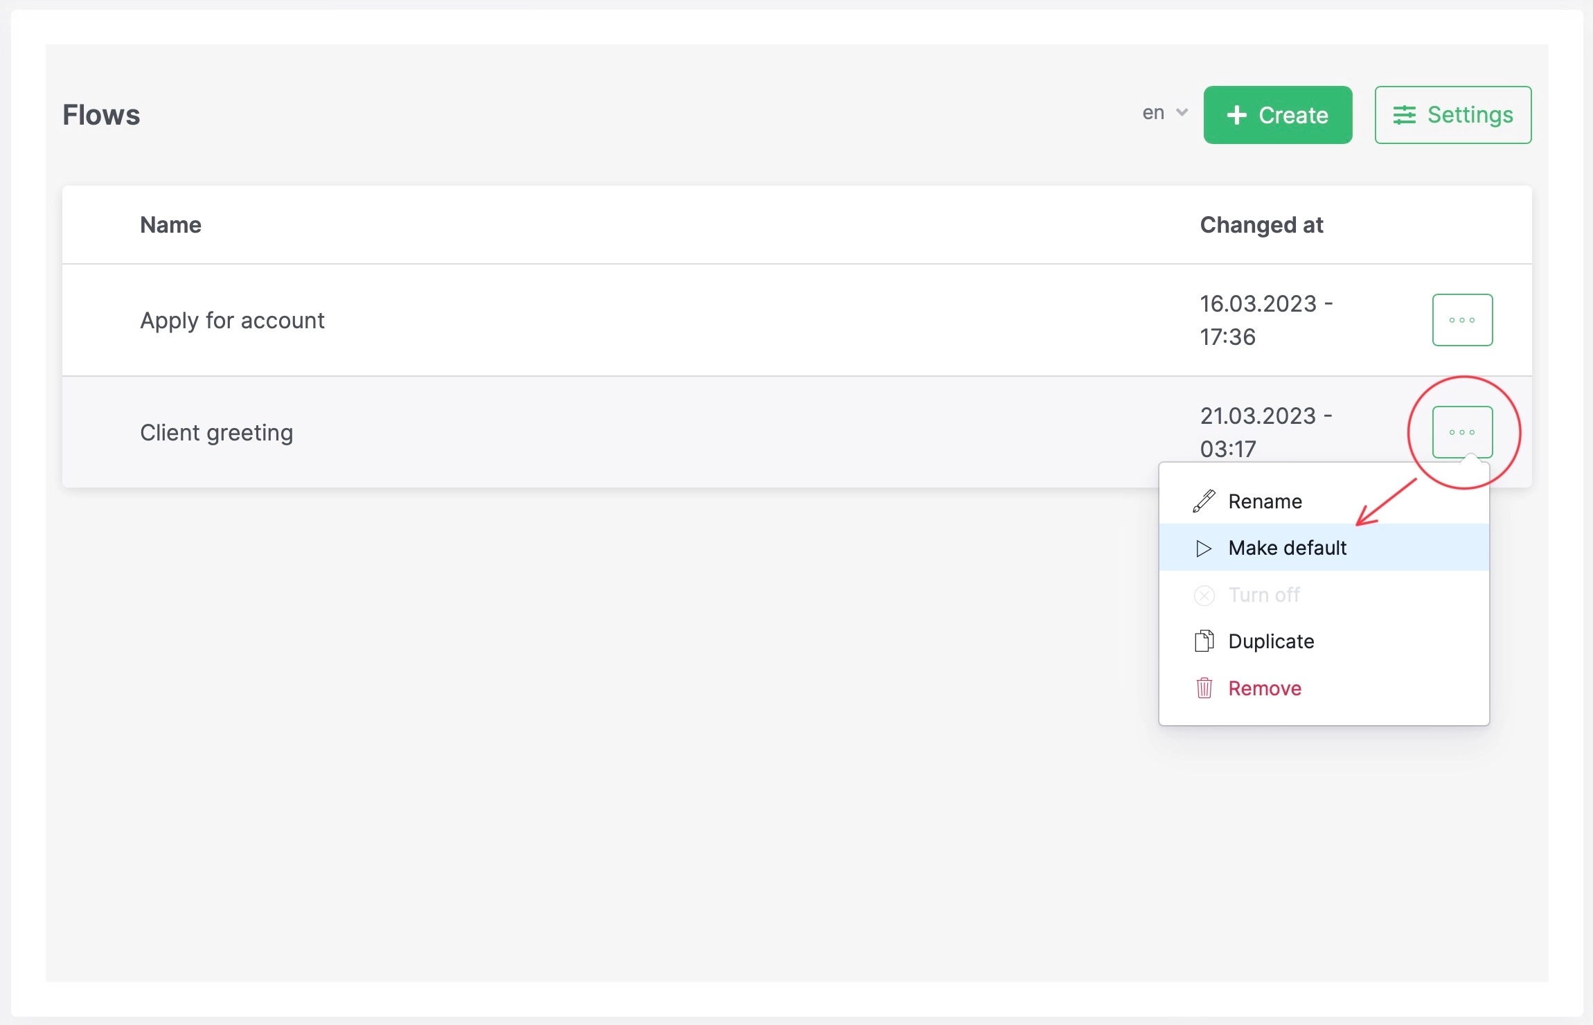Image resolution: width=1593 pixels, height=1025 pixels.
Task: Open the Client greeting flow row
Action: click(216, 432)
